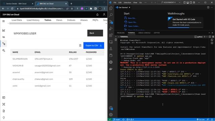Reload the Chrome page
The image size is (215, 121).
click(12, 8)
